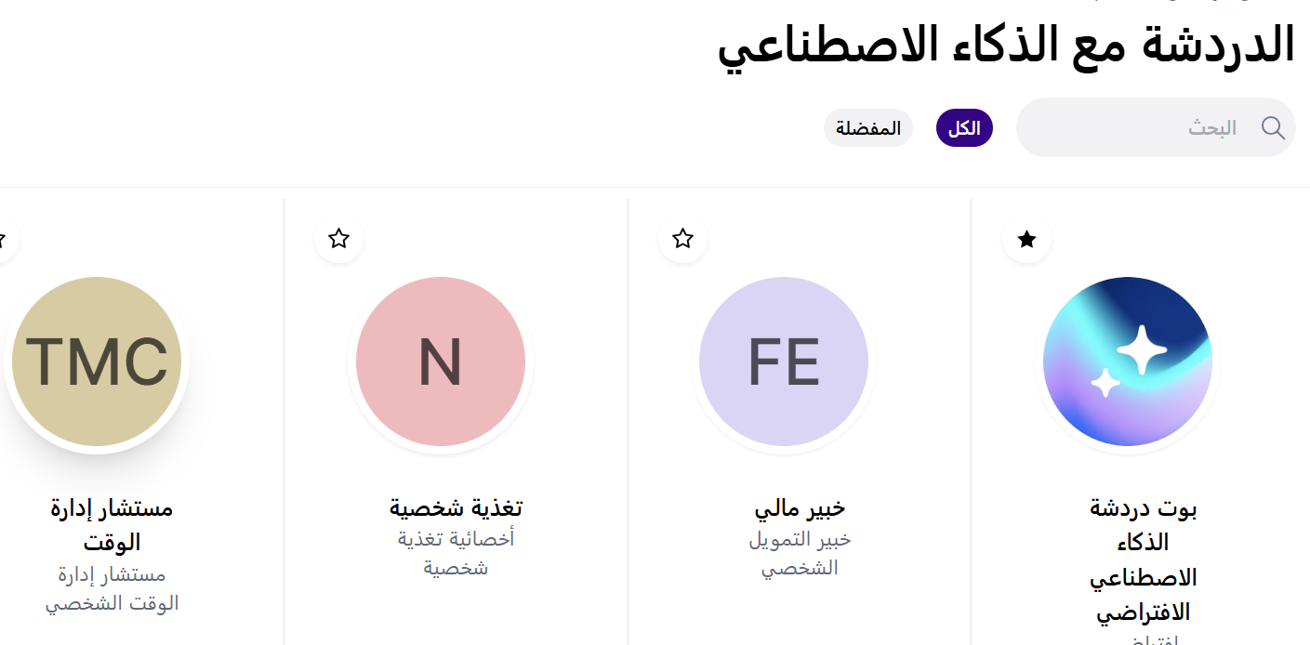
Task: Focus the البحث search field
Action: click(x=1153, y=128)
